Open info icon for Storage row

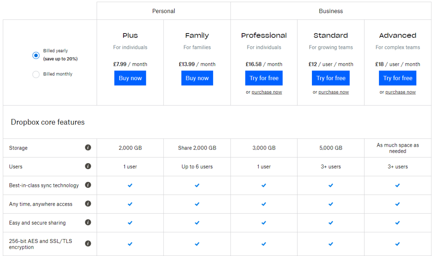[88, 147]
